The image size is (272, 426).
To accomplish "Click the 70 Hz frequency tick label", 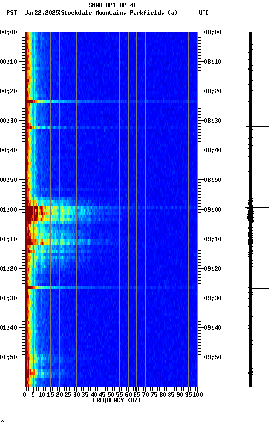I will pyautogui.click(x=145, y=395).
